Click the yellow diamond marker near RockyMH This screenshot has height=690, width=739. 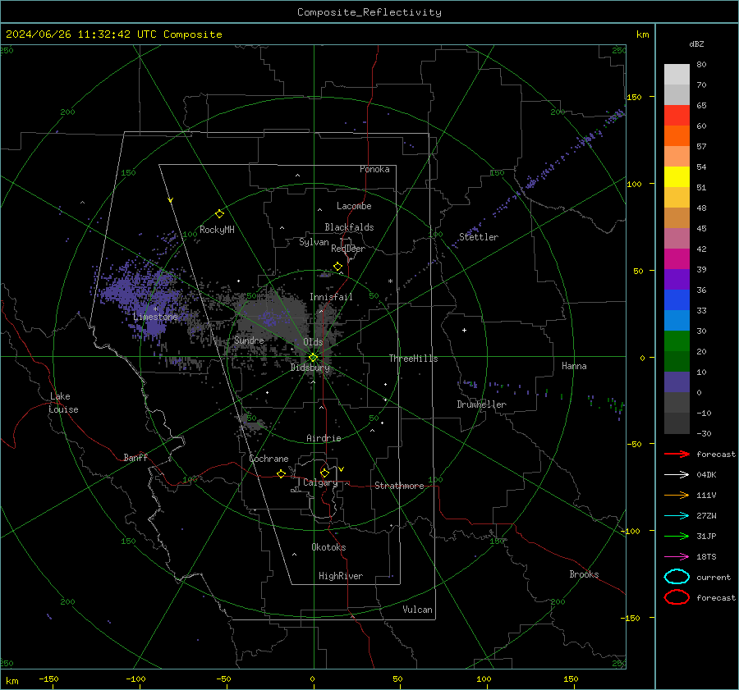point(219,214)
